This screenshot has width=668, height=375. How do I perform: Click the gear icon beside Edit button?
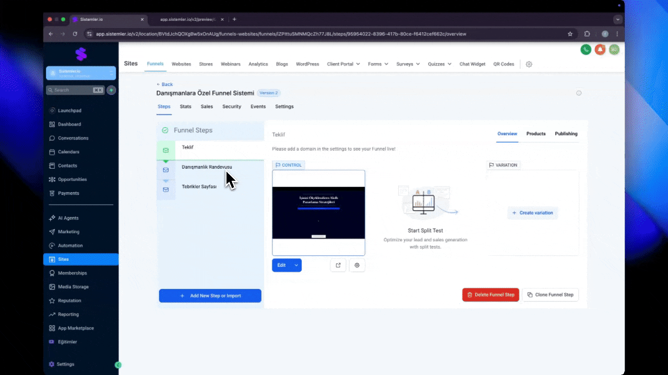tap(357, 265)
